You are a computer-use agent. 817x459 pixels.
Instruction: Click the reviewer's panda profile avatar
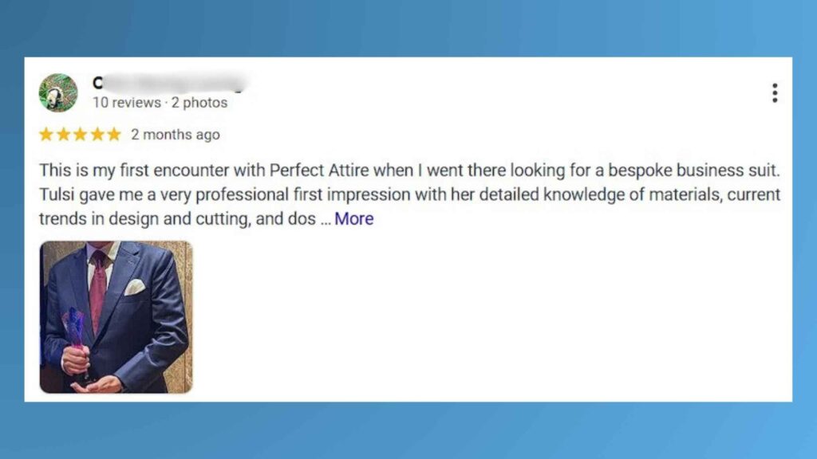click(x=57, y=93)
